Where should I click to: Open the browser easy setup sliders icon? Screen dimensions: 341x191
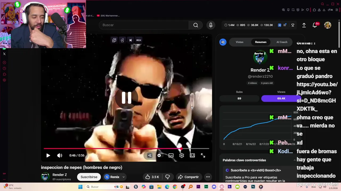[337, 10]
